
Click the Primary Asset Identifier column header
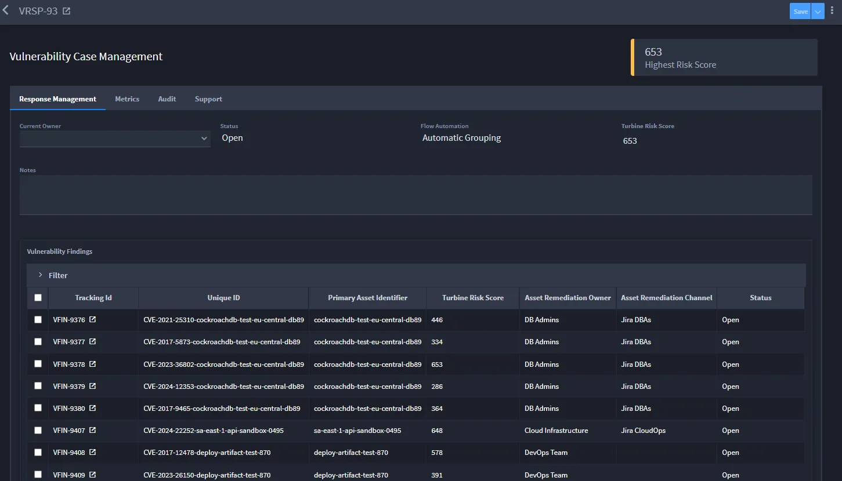coord(368,298)
